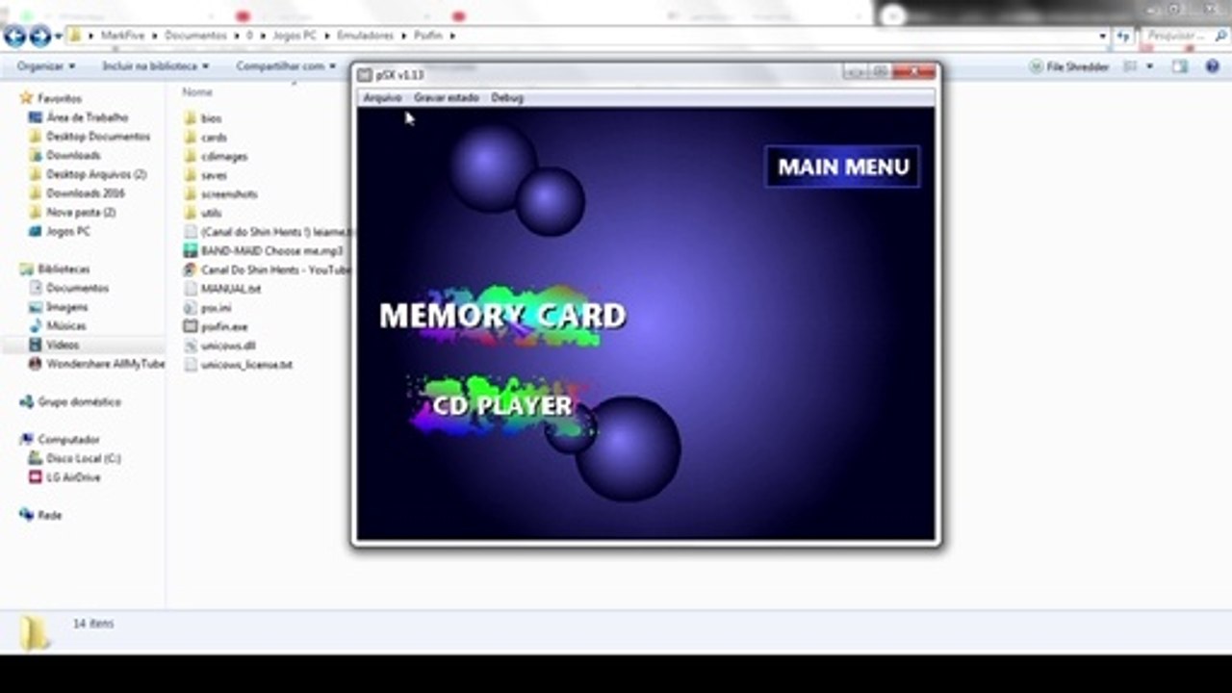Open Área de Trabalho in Favoritos
The width and height of the screenshot is (1232, 693).
tap(87, 117)
